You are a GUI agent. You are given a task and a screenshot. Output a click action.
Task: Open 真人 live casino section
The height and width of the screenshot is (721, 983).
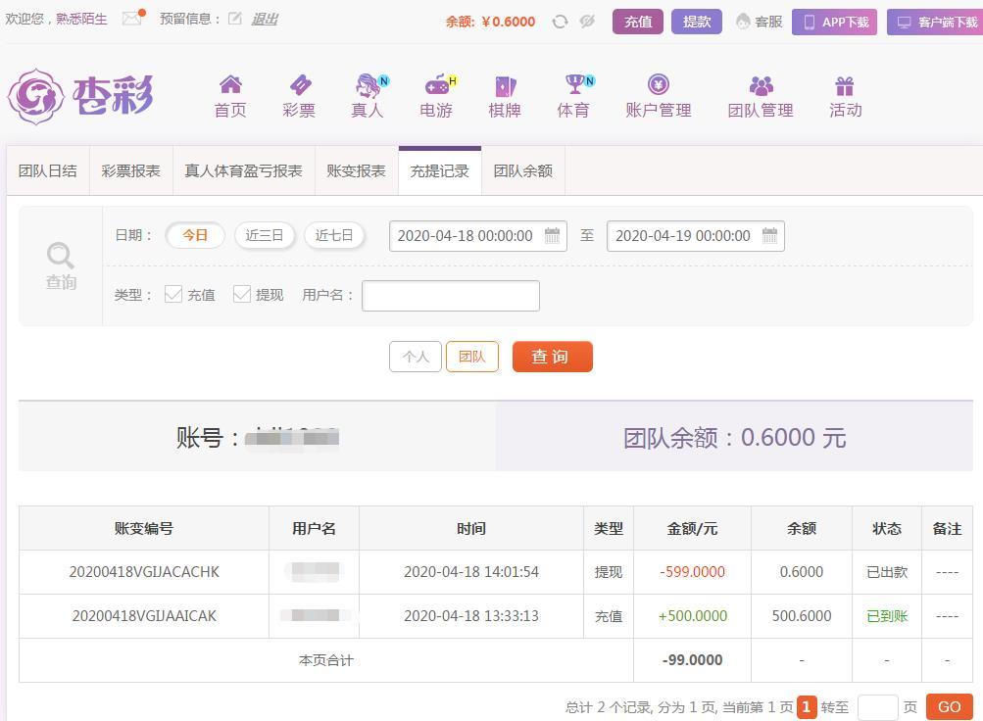[x=368, y=96]
